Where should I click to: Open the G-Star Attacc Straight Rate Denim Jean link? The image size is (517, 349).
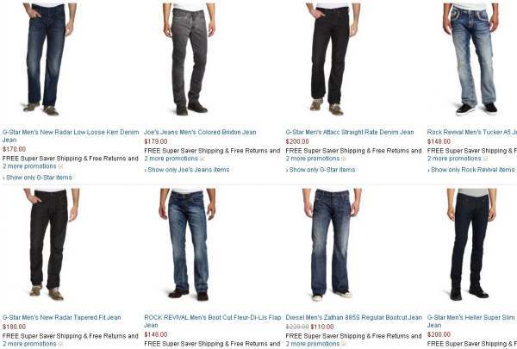pyautogui.click(x=350, y=133)
